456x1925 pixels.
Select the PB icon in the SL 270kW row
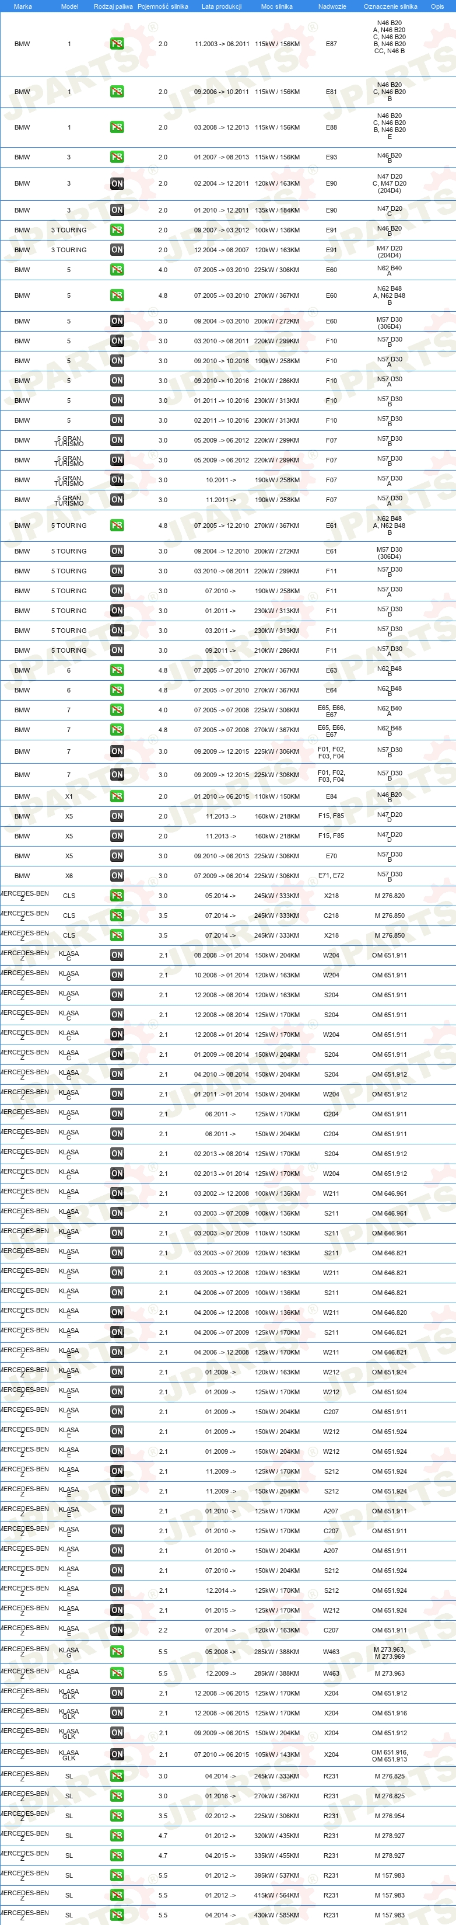point(117,1797)
